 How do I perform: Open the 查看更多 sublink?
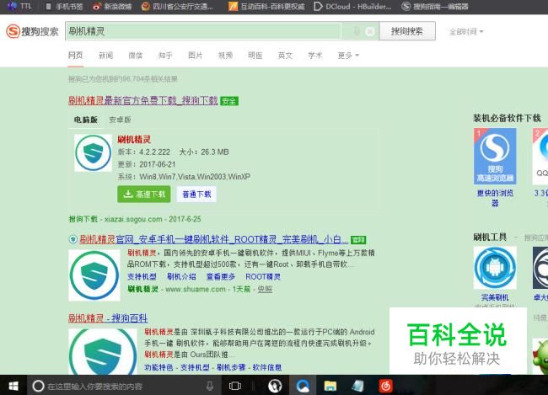click(x=221, y=276)
